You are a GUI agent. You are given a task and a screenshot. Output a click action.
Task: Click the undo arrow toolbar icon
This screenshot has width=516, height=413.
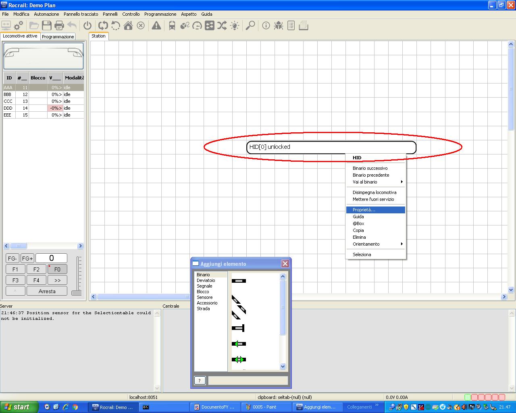72,26
